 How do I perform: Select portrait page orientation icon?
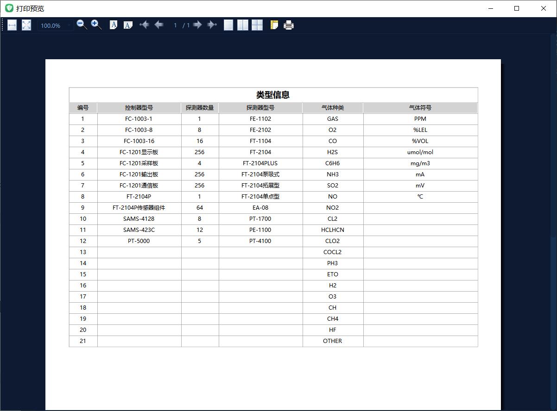(114, 25)
